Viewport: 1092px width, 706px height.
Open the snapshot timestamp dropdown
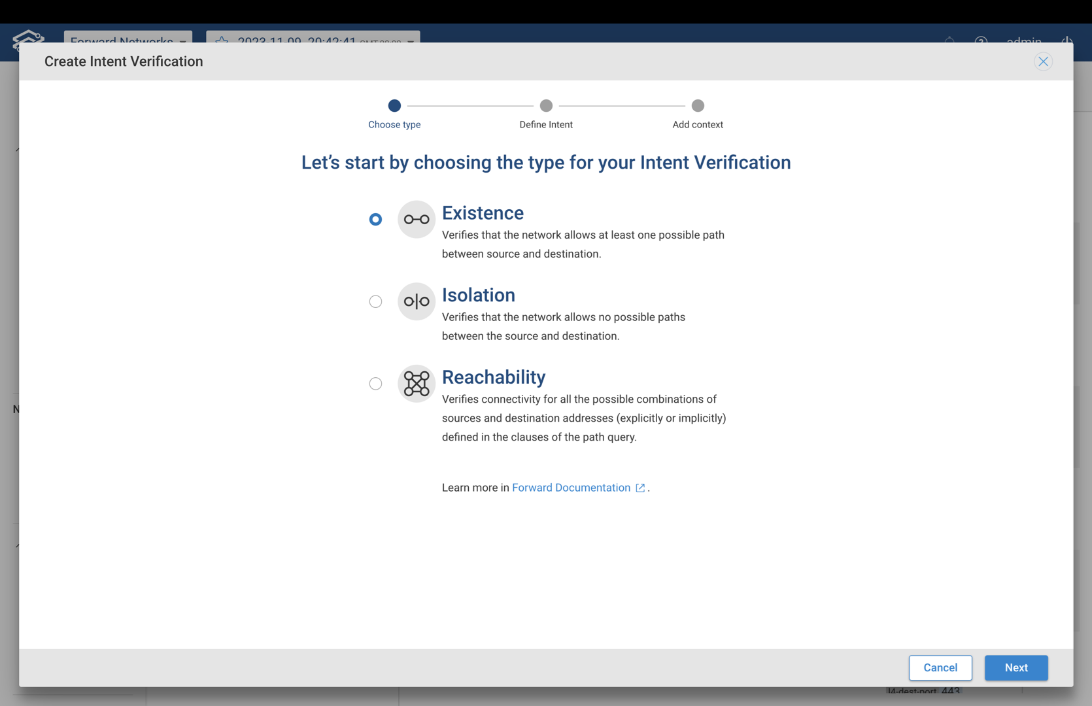(x=313, y=41)
